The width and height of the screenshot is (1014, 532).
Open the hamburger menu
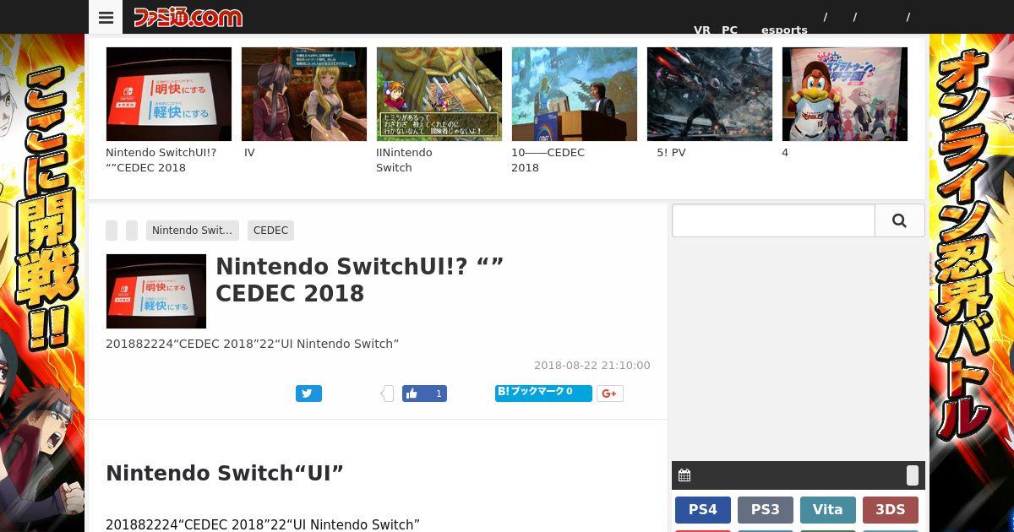click(106, 17)
